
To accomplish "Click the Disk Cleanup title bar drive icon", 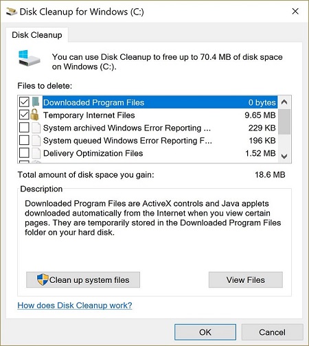I will pyautogui.click(x=11, y=12).
